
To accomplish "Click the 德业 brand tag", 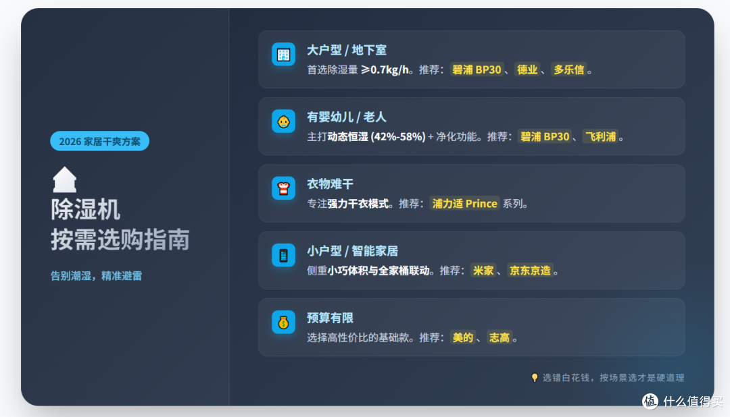I will pyautogui.click(x=527, y=69).
